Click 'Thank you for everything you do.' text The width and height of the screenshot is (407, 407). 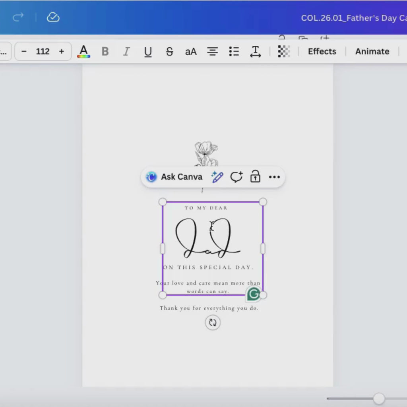pyautogui.click(x=209, y=308)
